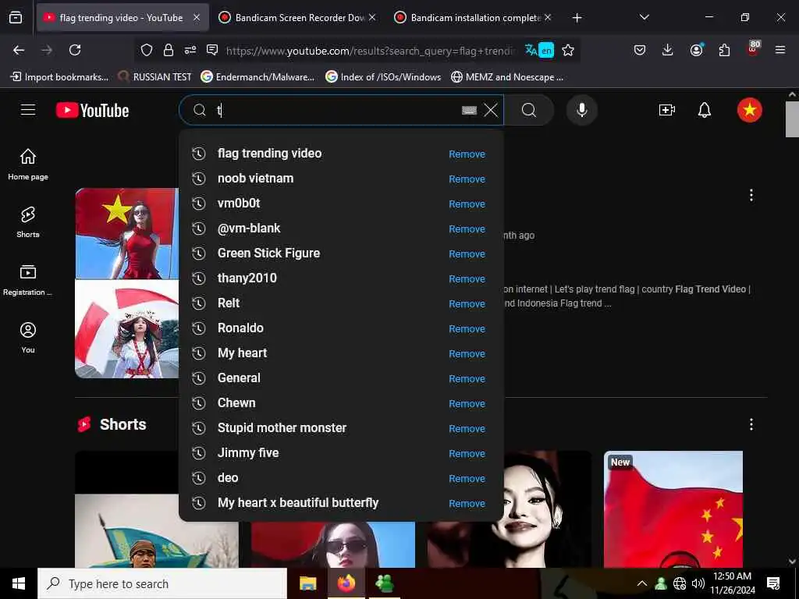Open File Explorer from the taskbar
Screen dimensions: 799x599
click(307, 583)
